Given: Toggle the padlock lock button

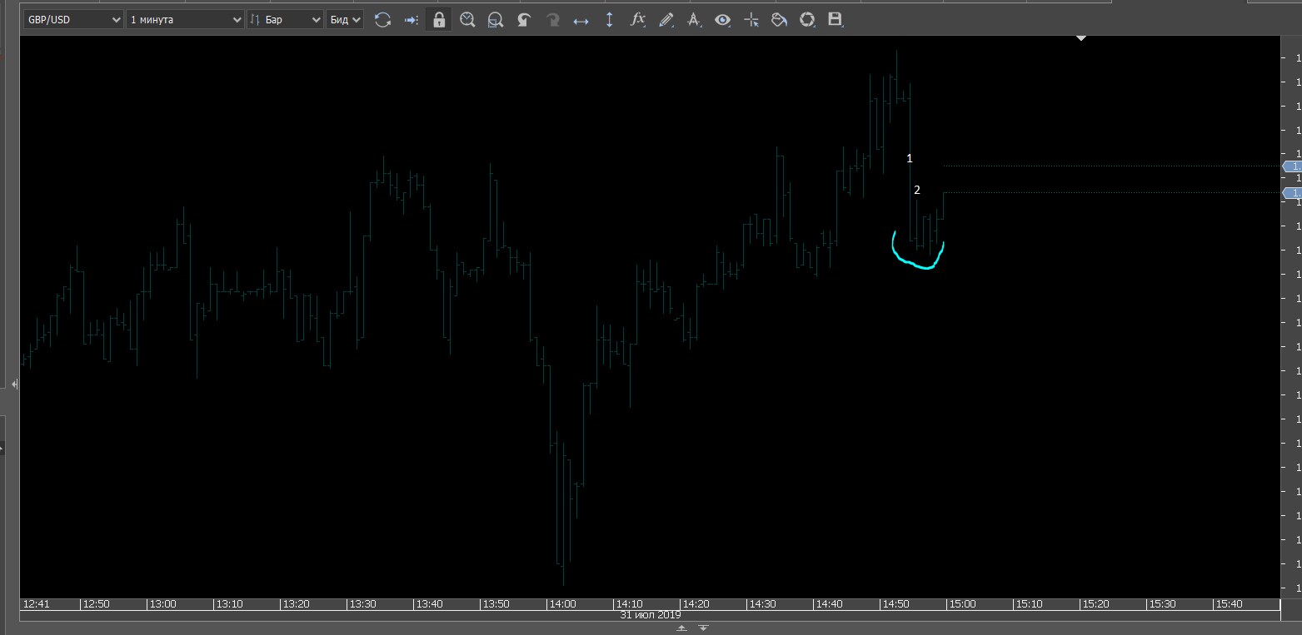Looking at the screenshot, I should [x=439, y=19].
